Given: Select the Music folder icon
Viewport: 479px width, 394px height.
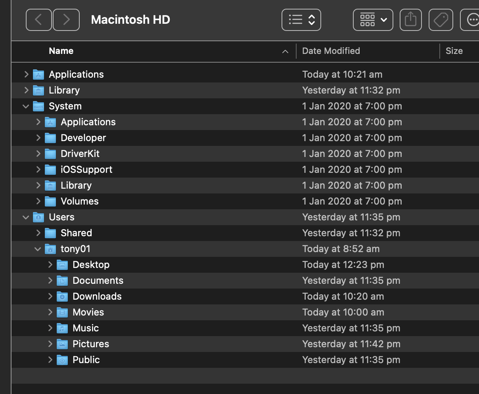Looking at the screenshot, I should (62, 328).
